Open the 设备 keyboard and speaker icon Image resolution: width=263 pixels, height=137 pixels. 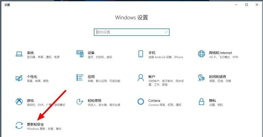80,54
